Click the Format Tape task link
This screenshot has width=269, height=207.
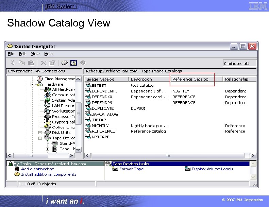[x=131, y=169]
